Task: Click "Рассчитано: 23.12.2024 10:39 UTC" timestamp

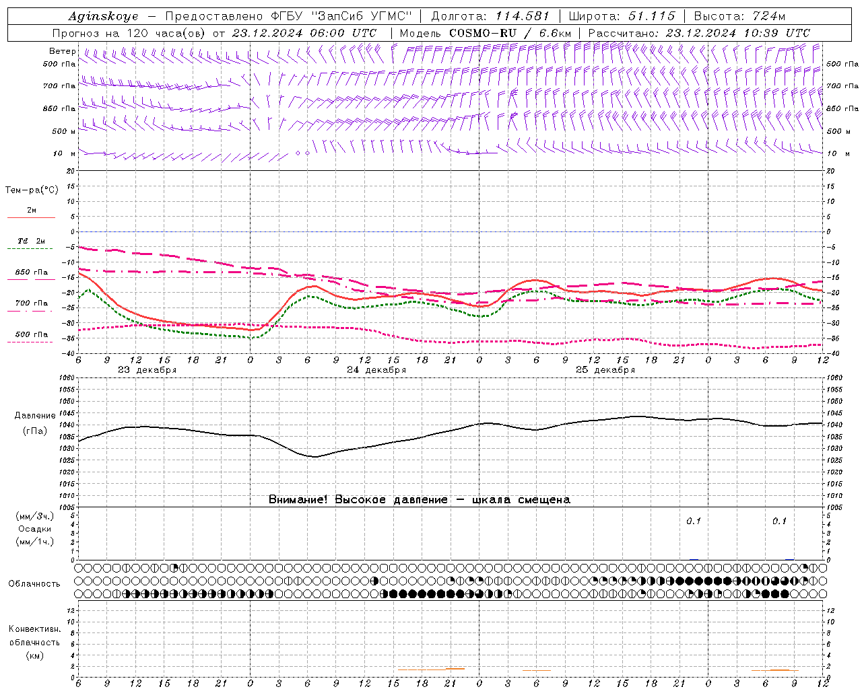Action: click(x=699, y=33)
